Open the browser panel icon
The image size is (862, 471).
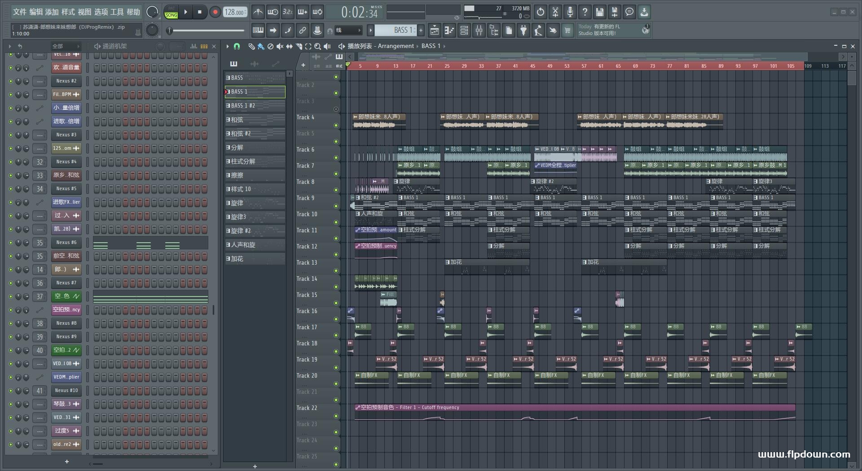point(494,31)
